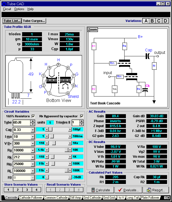Click the Cap slider left arrow
Image resolution: width=172 pixels, height=202 pixels.
click(47, 129)
